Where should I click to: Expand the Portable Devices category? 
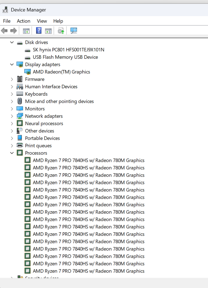pos(12,138)
